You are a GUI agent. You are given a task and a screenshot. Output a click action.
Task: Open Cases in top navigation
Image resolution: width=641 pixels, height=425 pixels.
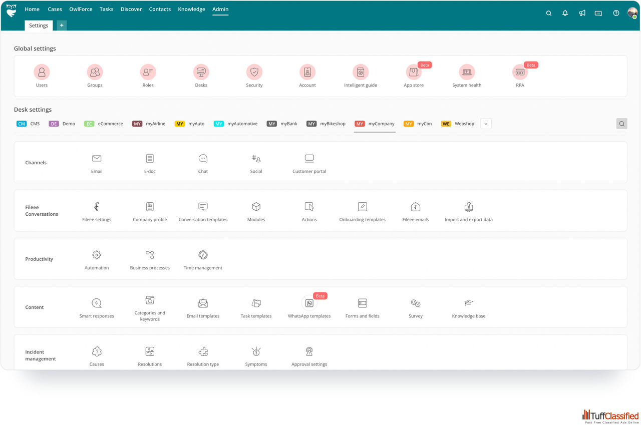click(55, 9)
